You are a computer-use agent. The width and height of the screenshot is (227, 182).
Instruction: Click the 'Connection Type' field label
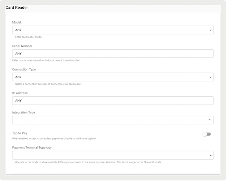[24, 69]
